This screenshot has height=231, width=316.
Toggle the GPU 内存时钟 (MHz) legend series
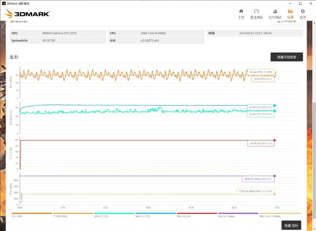pos(280,215)
